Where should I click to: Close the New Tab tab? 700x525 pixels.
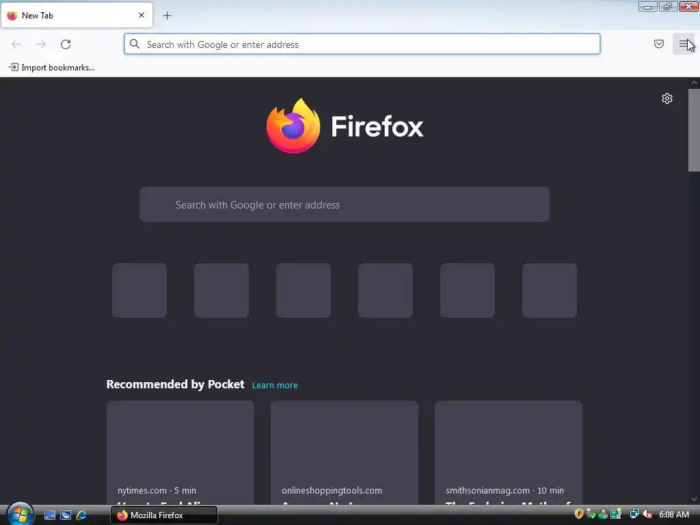coord(142,15)
